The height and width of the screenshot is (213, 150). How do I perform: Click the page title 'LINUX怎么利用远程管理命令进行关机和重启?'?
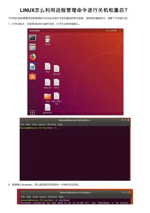pyautogui.click(x=74, y=10)
